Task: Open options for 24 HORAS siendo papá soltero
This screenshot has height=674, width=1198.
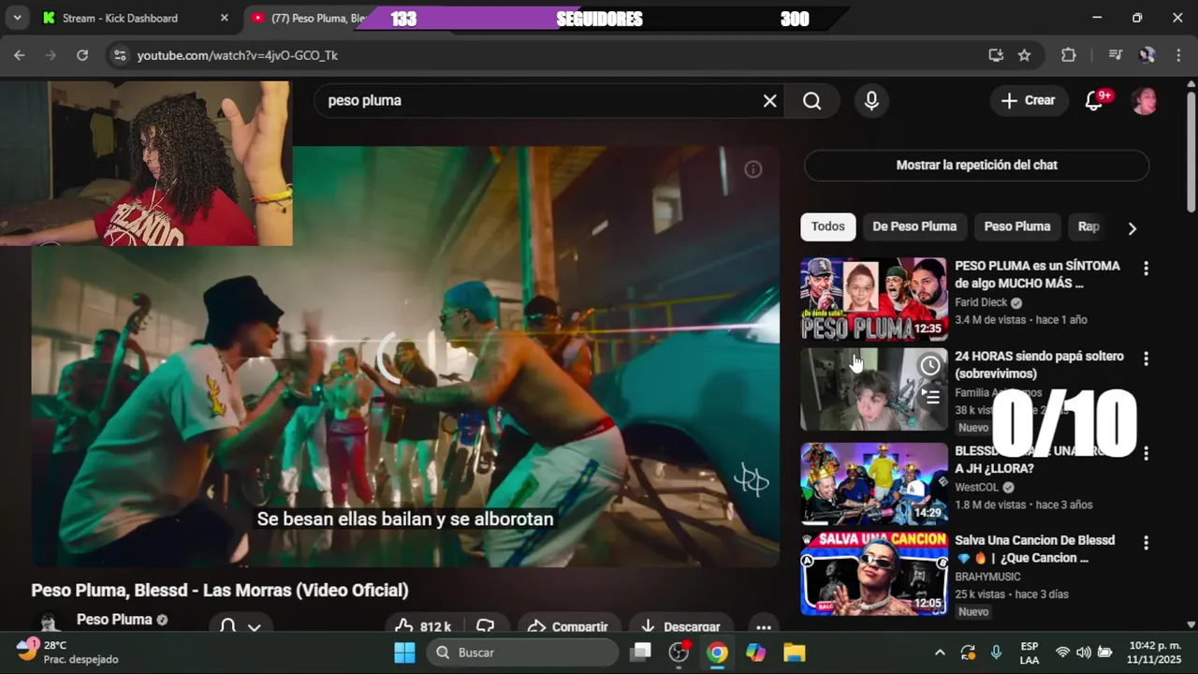Action: coord(1146,359)
